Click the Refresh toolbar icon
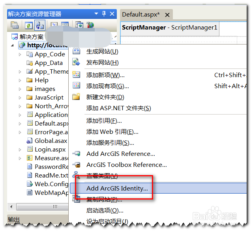Image resolution: width=251 pixels, height=233 pixels. click(x=29, y=25)
